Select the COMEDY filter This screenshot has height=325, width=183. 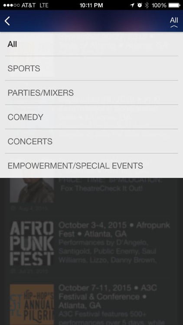pyautogui.click(x=91, y=117)
